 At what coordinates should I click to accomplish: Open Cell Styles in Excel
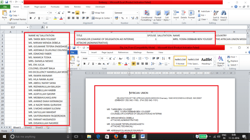pyautogui.click(x=167, y=15)
